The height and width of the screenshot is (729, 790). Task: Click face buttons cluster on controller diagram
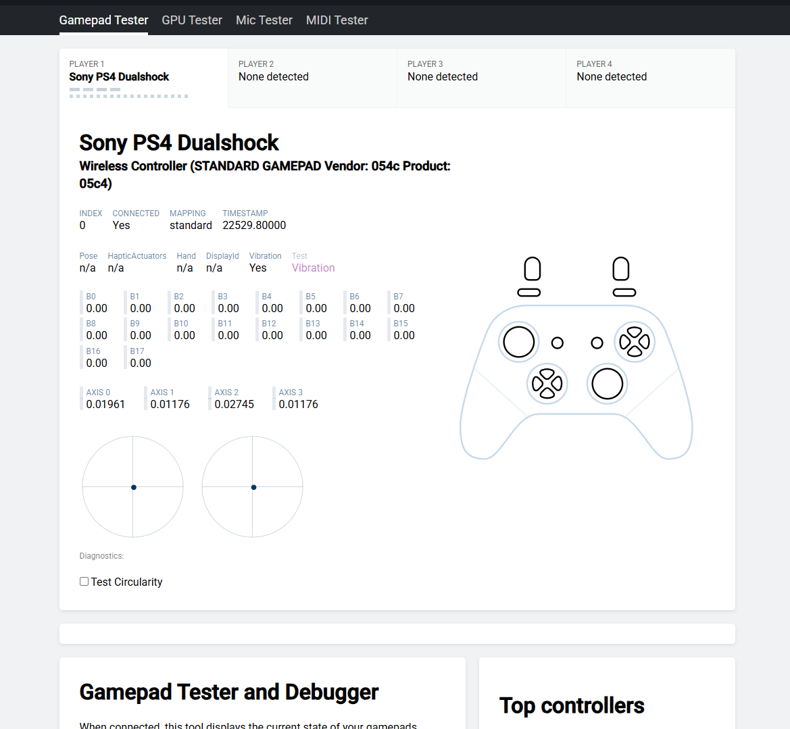pos(635,342)
